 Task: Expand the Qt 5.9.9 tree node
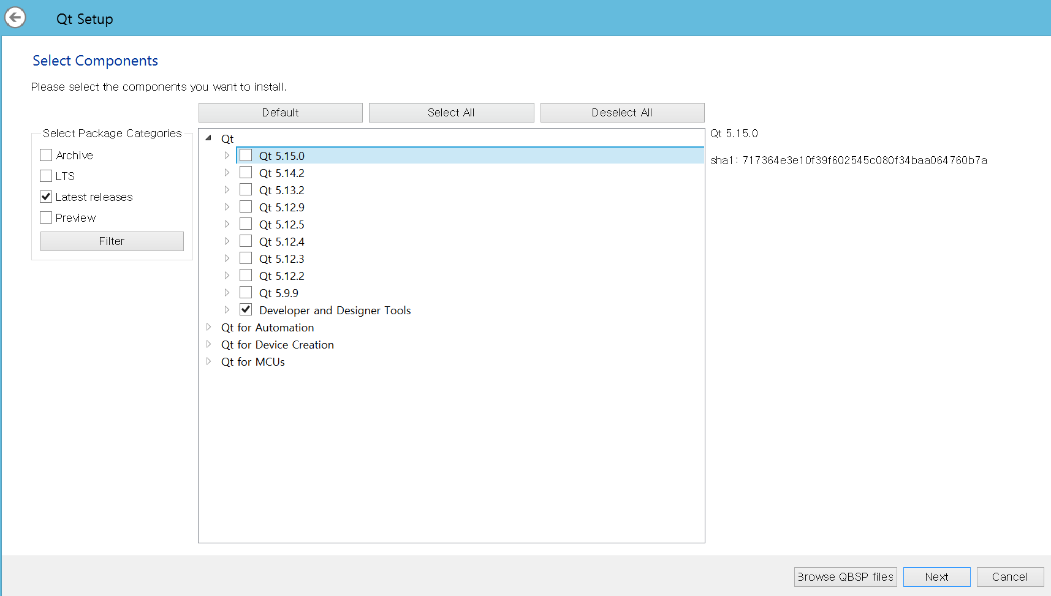[x=227, y=293]
